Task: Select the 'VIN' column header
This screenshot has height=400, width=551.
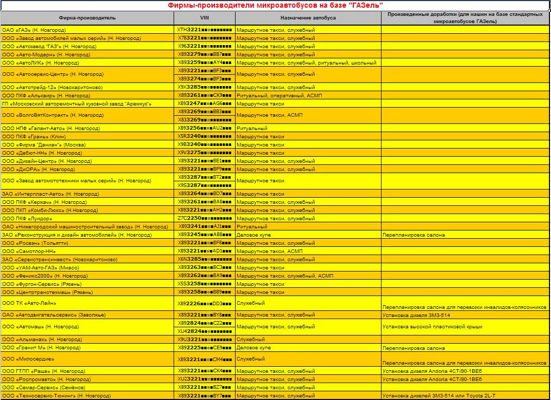Action: [x=204, y=18]
